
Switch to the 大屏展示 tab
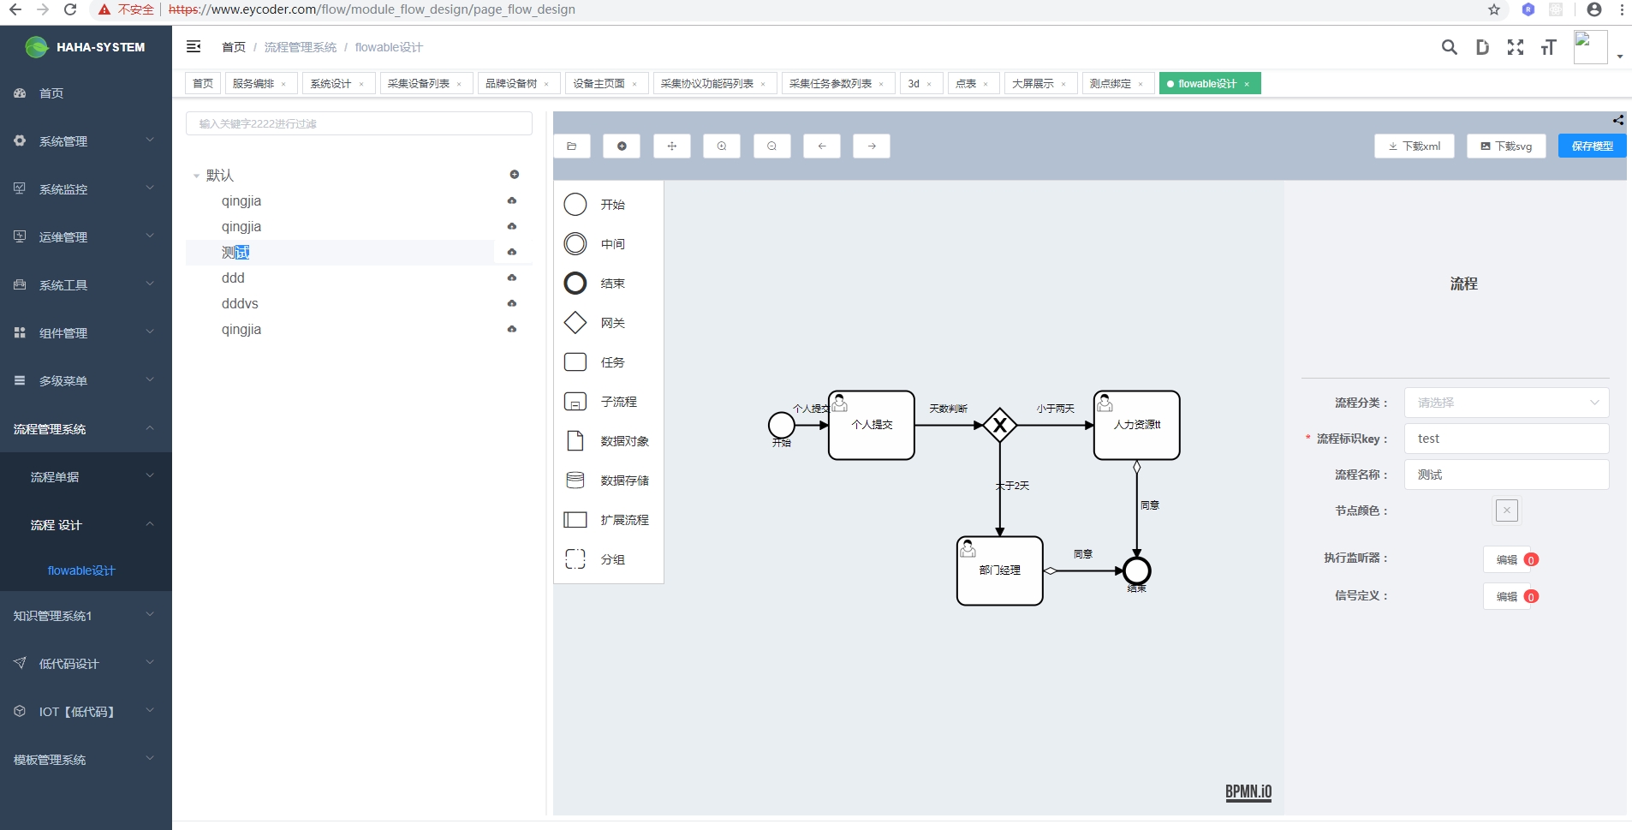pos(1039,83)
